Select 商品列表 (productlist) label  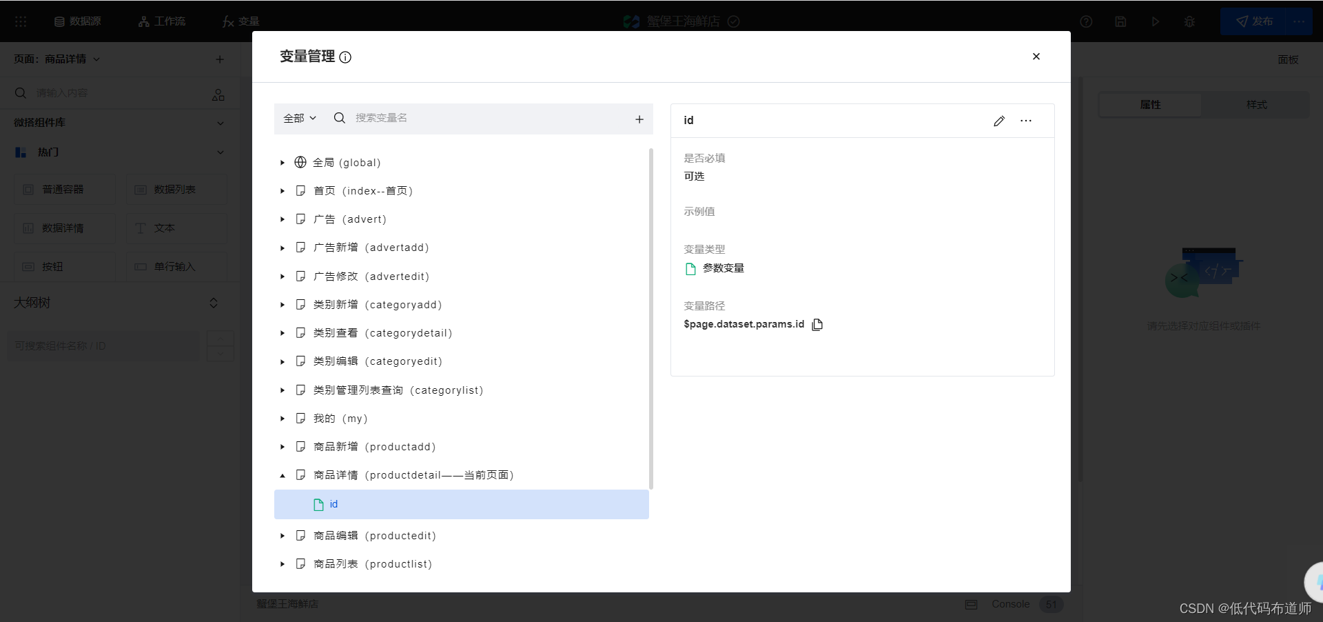tap(373, 564)
